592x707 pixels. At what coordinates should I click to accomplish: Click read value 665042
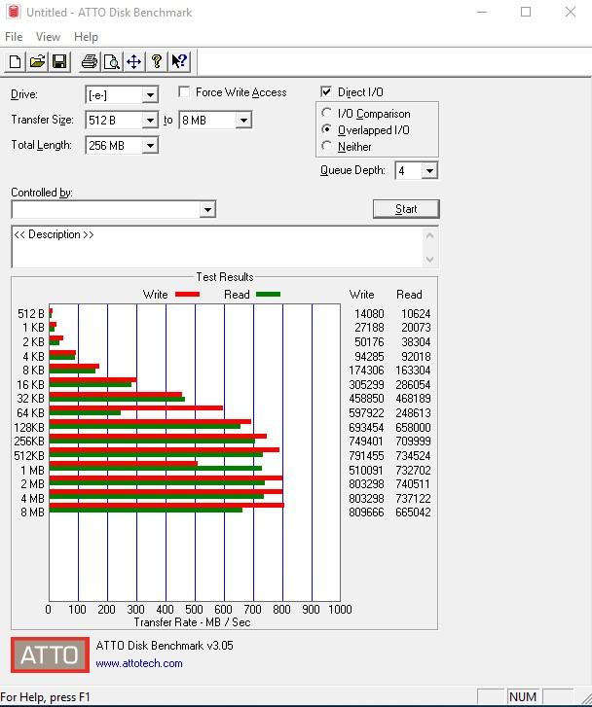point(413,513)
